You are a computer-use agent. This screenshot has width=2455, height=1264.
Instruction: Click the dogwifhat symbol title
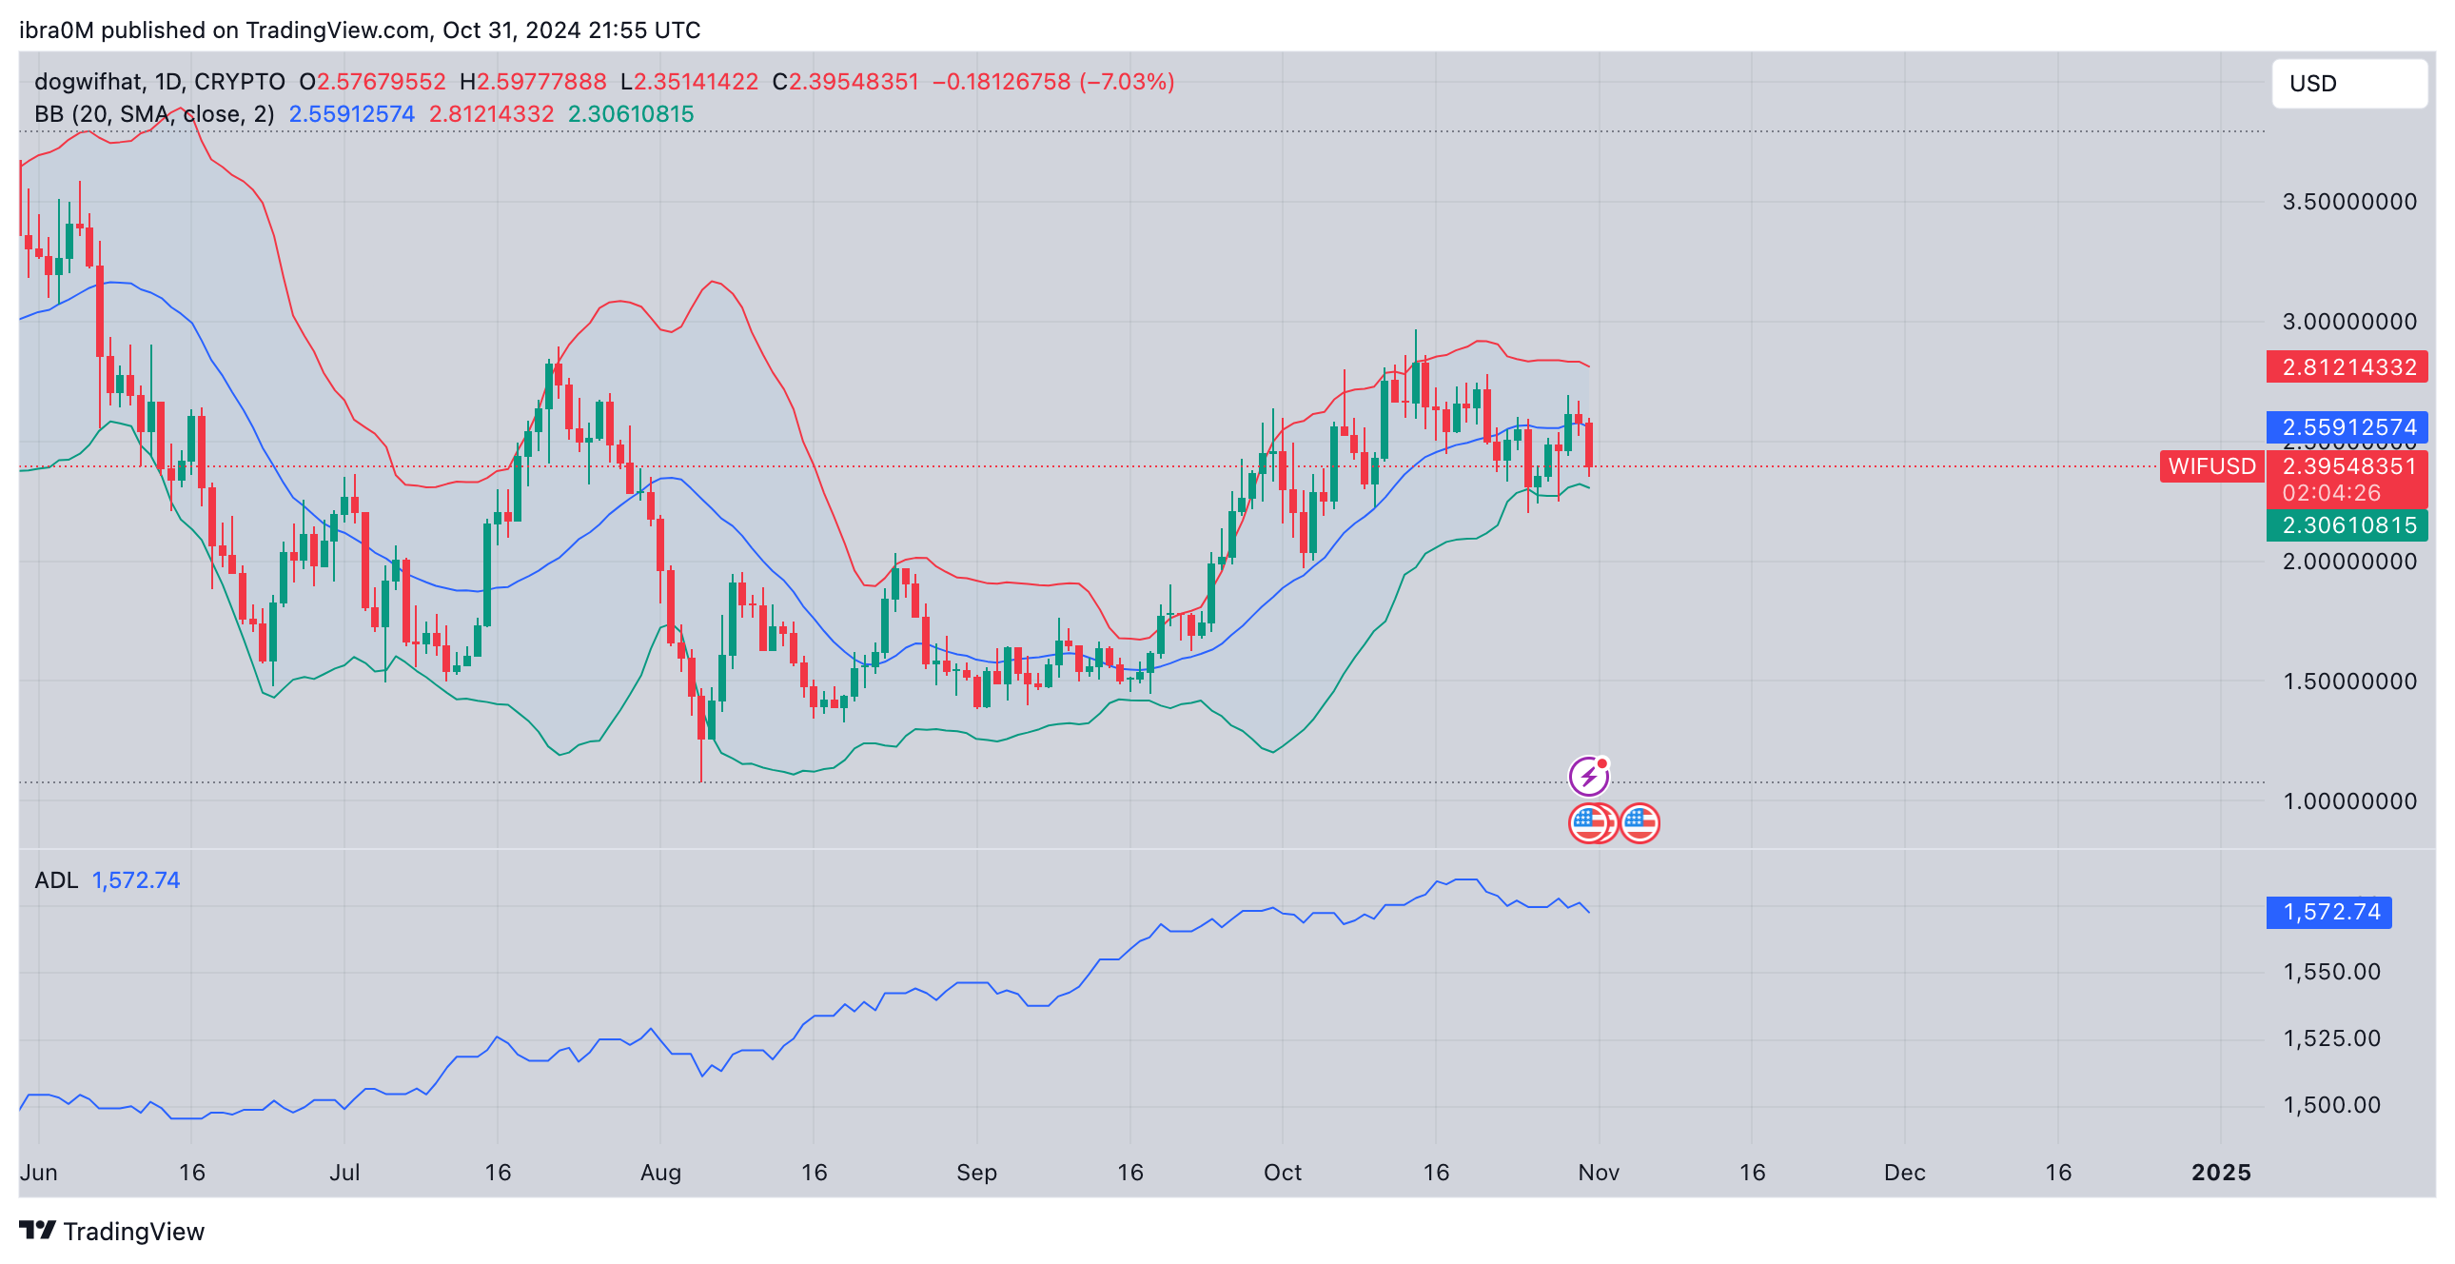159,82
